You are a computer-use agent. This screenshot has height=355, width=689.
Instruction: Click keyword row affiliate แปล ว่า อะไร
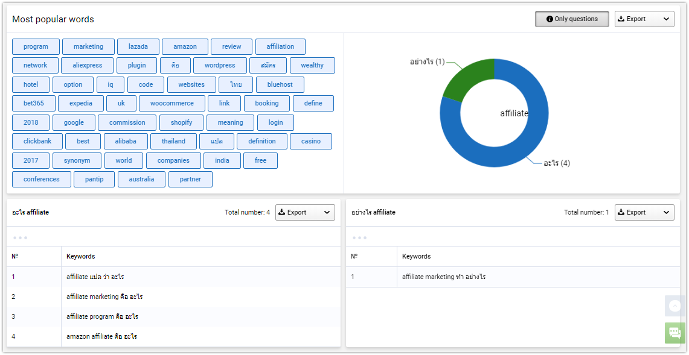[x=173, y=277]
